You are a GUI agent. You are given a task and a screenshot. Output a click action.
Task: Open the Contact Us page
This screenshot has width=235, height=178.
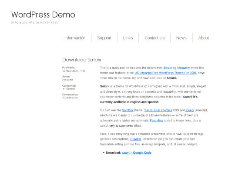[x=154, y=38]
